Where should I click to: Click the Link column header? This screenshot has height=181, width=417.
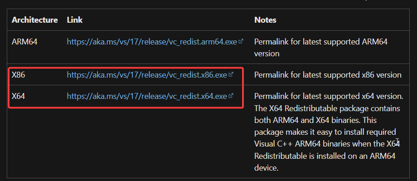[x=75, y=20]
